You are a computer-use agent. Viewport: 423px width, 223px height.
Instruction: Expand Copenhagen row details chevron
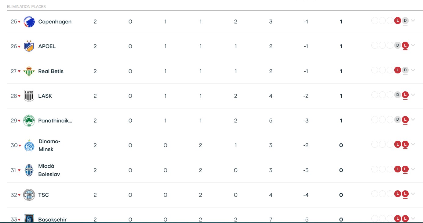click(413, 21)
